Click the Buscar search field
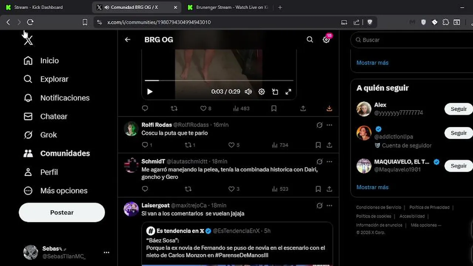Image resolution: width=473 pixels, height=266 pixels. click(412, 40)
